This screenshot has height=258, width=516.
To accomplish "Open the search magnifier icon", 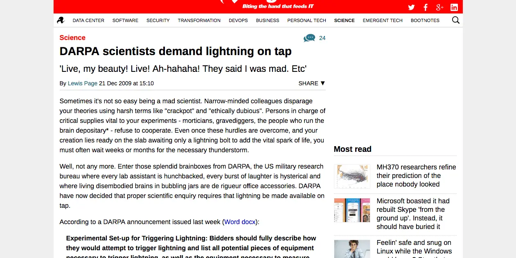I will point(456,20).
